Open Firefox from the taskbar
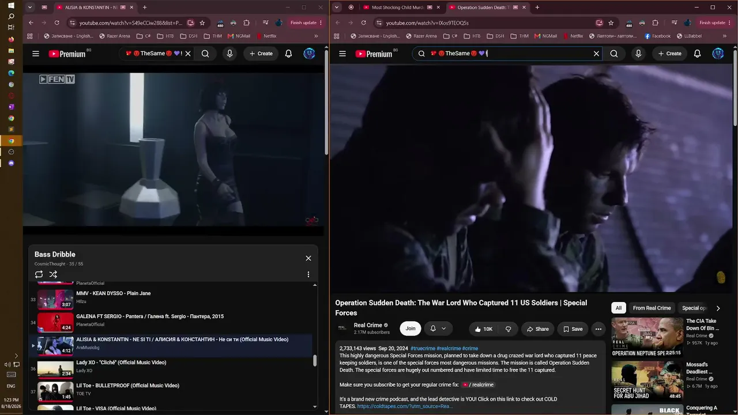The image size is (738, 415). coord(11,39)
